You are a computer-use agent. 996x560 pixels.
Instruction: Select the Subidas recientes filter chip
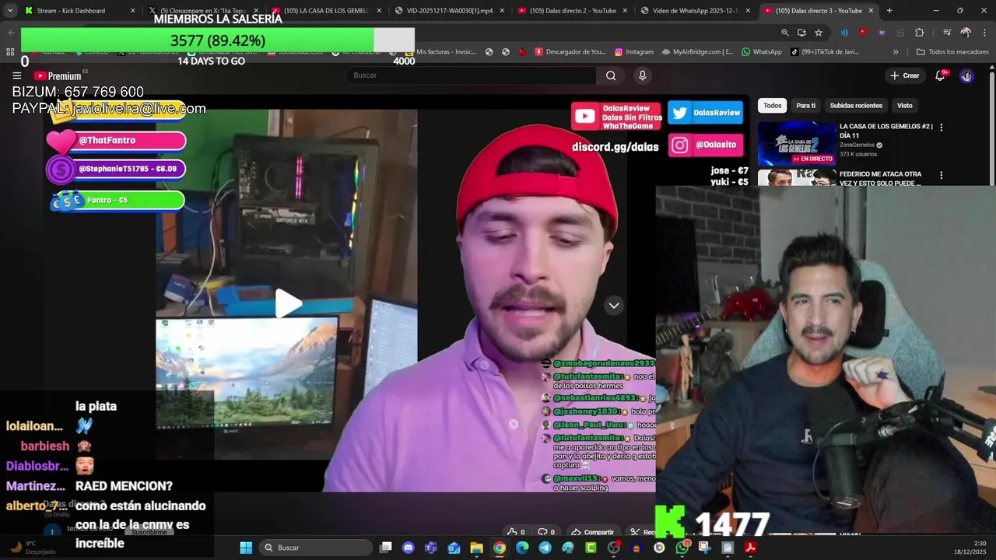point(856,106)
